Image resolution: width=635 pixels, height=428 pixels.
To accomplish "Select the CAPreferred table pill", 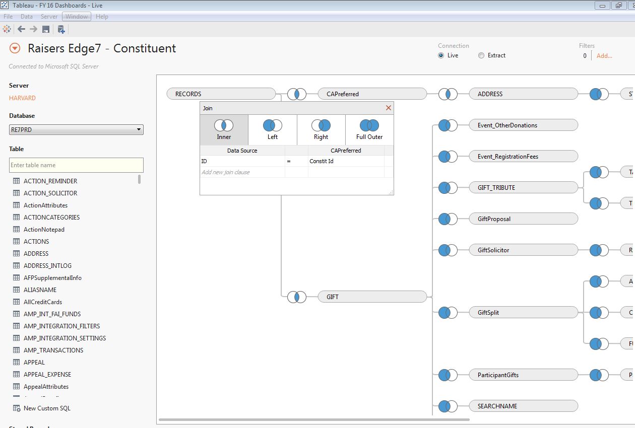I will (372, 94).
